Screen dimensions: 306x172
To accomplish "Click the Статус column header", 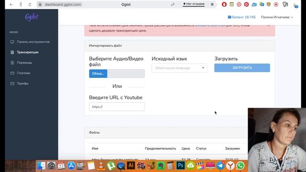I will [201, 149].
